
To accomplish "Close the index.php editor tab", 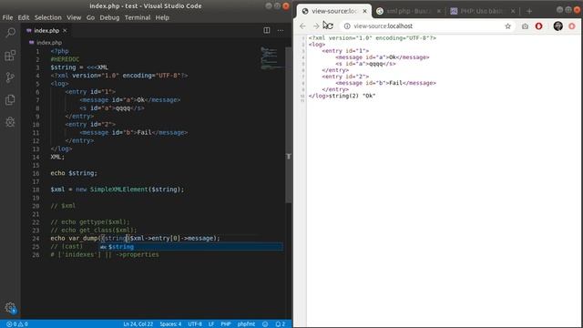I will (x=65, y=30).
